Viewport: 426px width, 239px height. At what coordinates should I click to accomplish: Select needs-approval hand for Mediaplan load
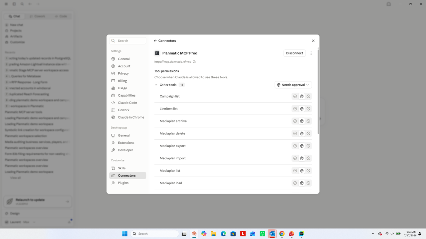[302, 183]
